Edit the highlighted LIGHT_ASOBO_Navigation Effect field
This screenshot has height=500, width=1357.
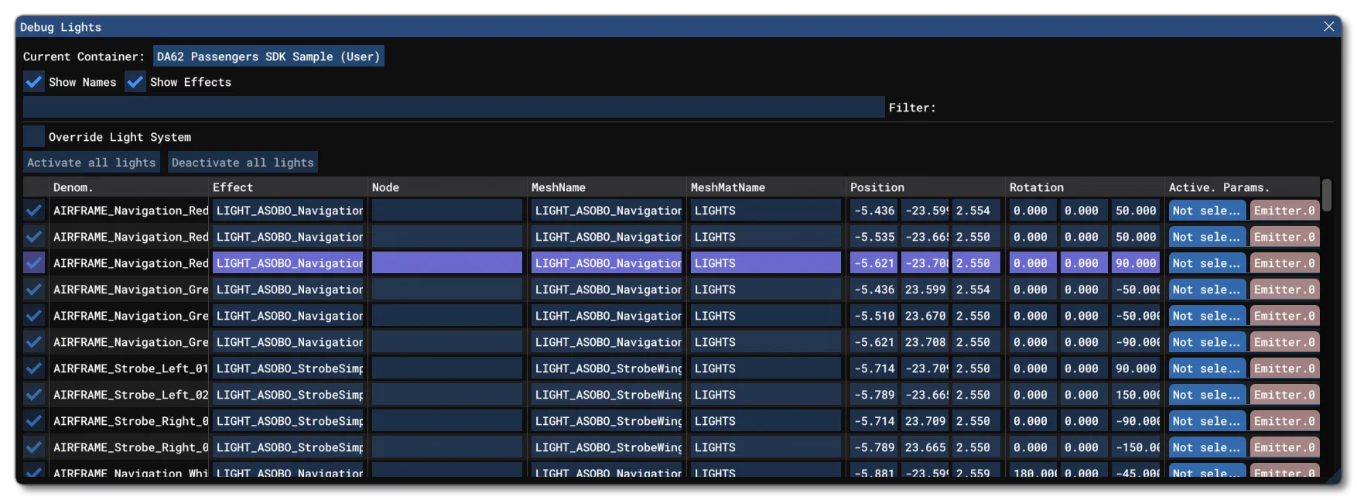(x=288, y=262)
